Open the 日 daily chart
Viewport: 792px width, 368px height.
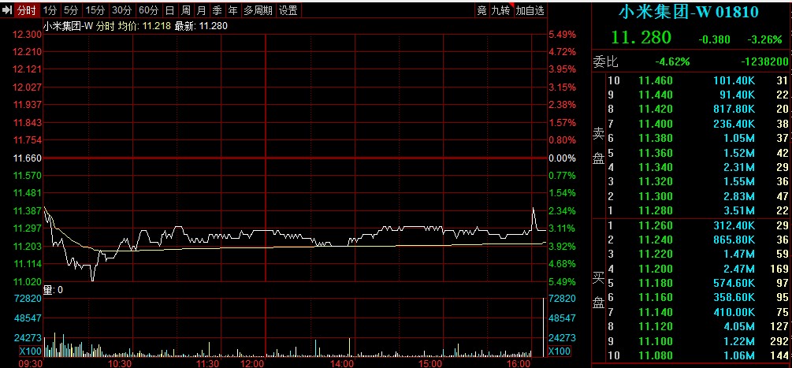click(170, 10)
